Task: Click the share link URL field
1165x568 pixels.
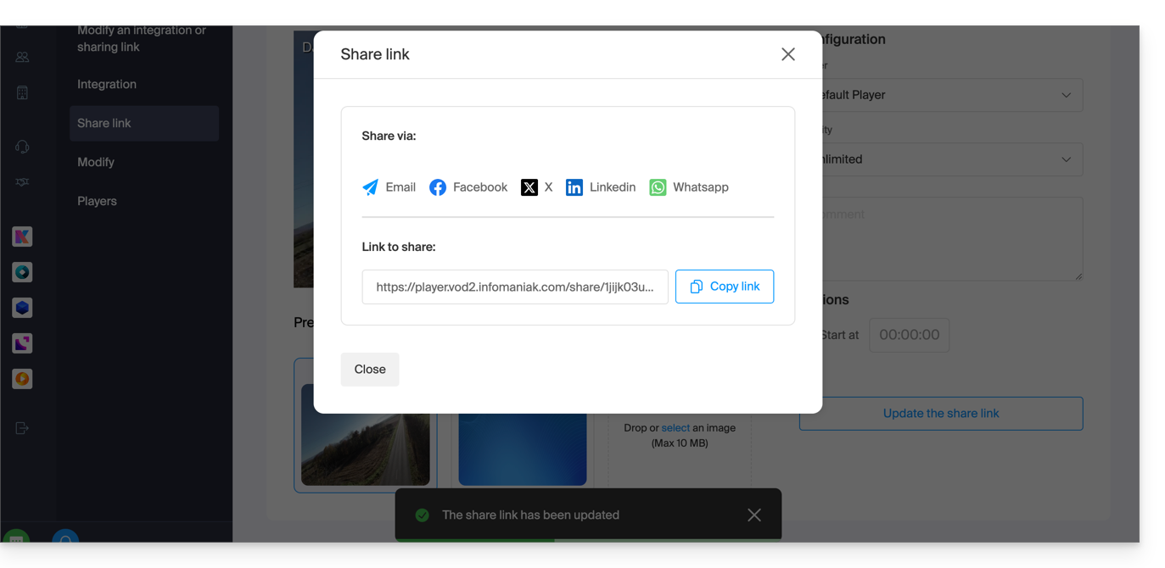Action: click(x=514, y=287)
